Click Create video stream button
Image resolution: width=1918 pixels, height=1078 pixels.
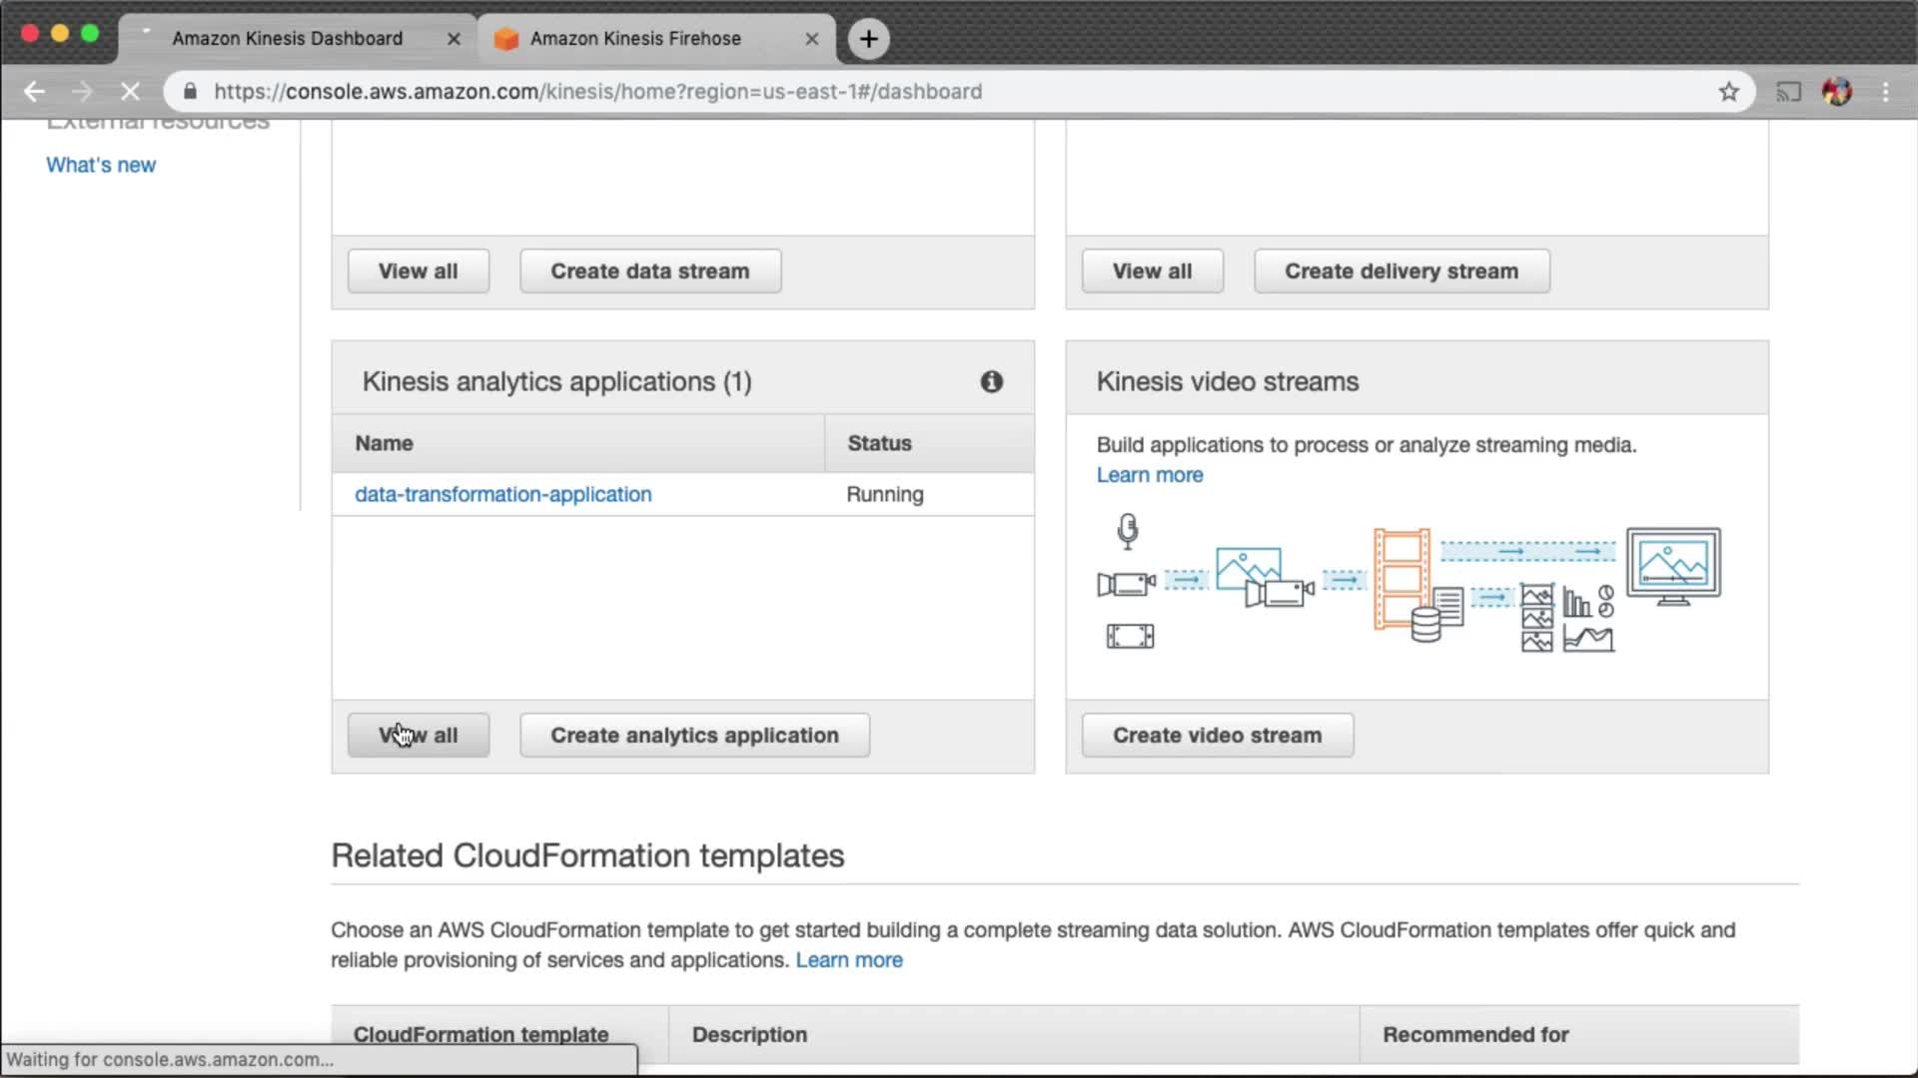coord(1217,736)
